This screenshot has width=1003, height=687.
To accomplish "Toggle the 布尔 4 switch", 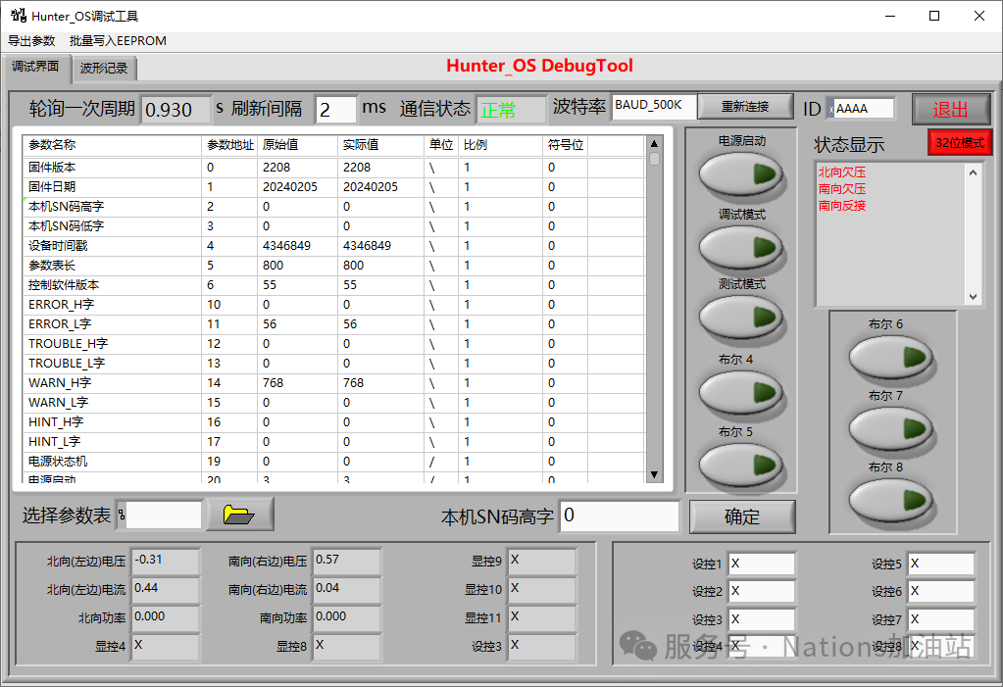I will click(741, 392).
